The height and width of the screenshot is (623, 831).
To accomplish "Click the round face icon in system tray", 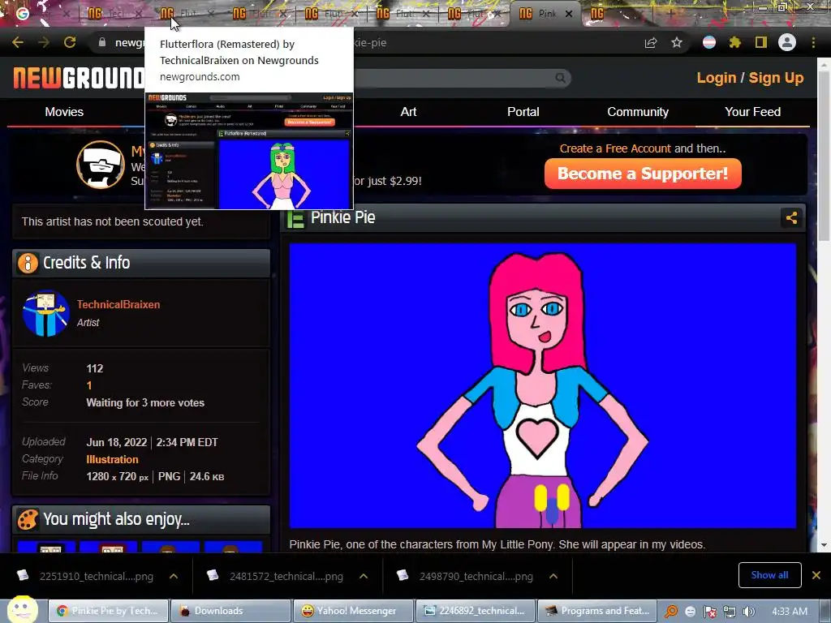I will pyautogui.click(x=690, y=612).
